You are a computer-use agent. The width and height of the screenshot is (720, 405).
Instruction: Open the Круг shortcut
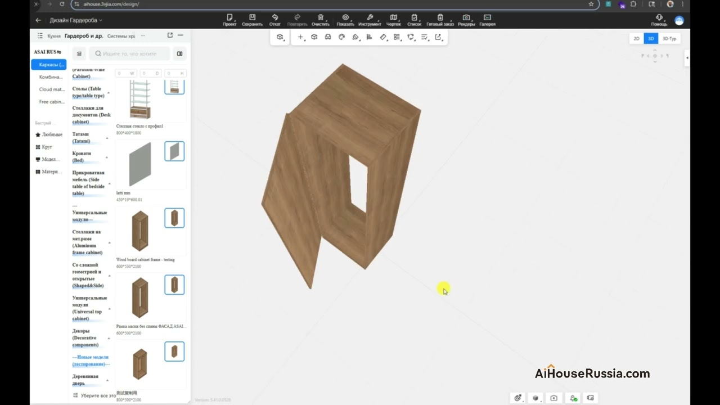coord(44,147)
